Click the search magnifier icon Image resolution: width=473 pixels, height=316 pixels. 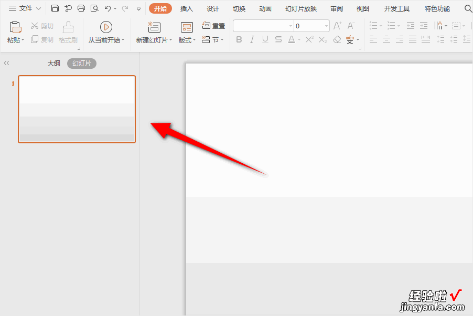[468, 8]
